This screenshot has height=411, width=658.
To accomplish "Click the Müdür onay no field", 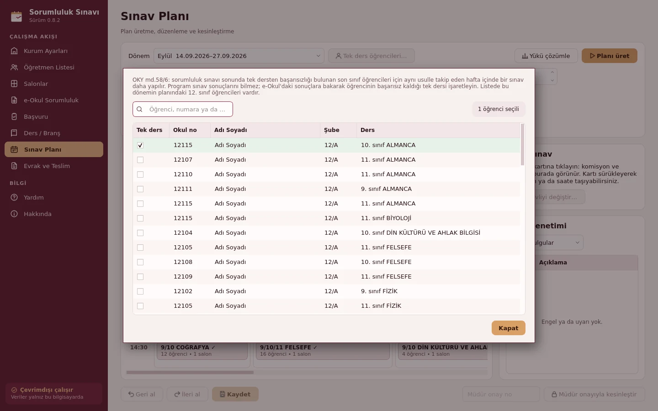I will click(501, 394).
